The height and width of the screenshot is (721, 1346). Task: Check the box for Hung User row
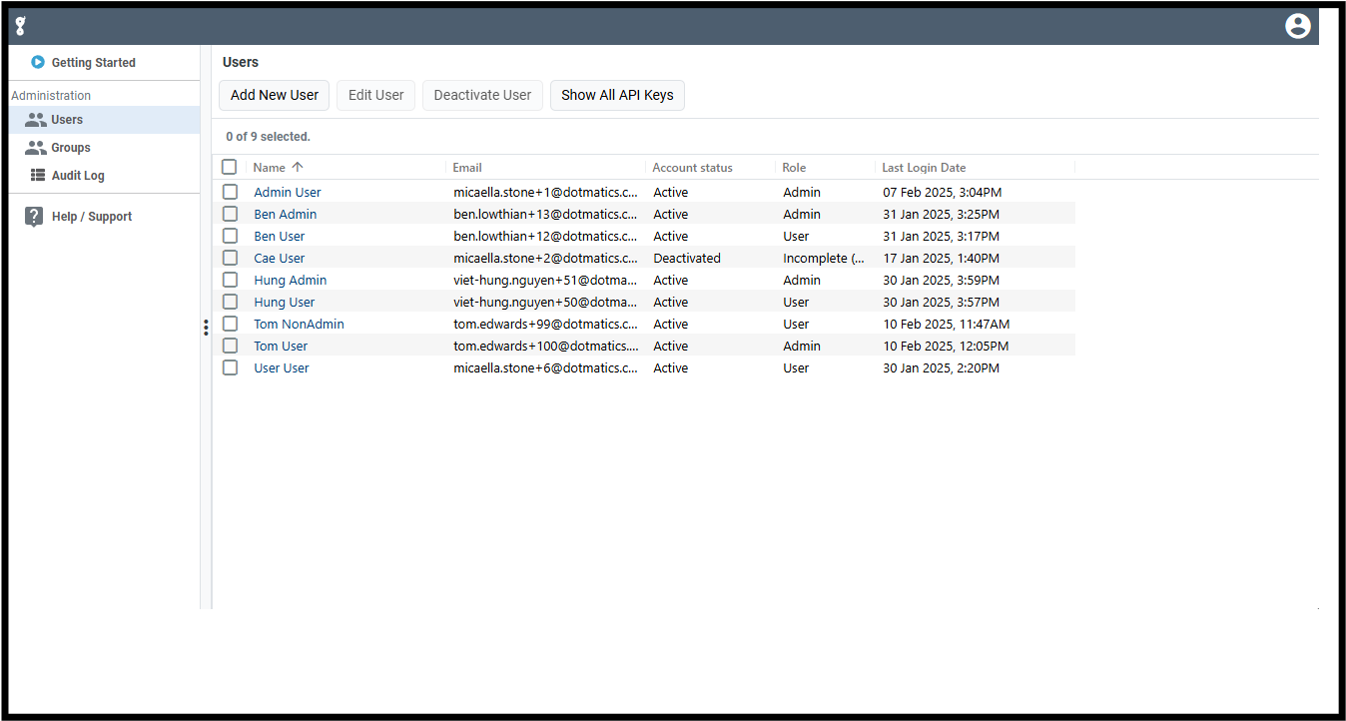231,302
